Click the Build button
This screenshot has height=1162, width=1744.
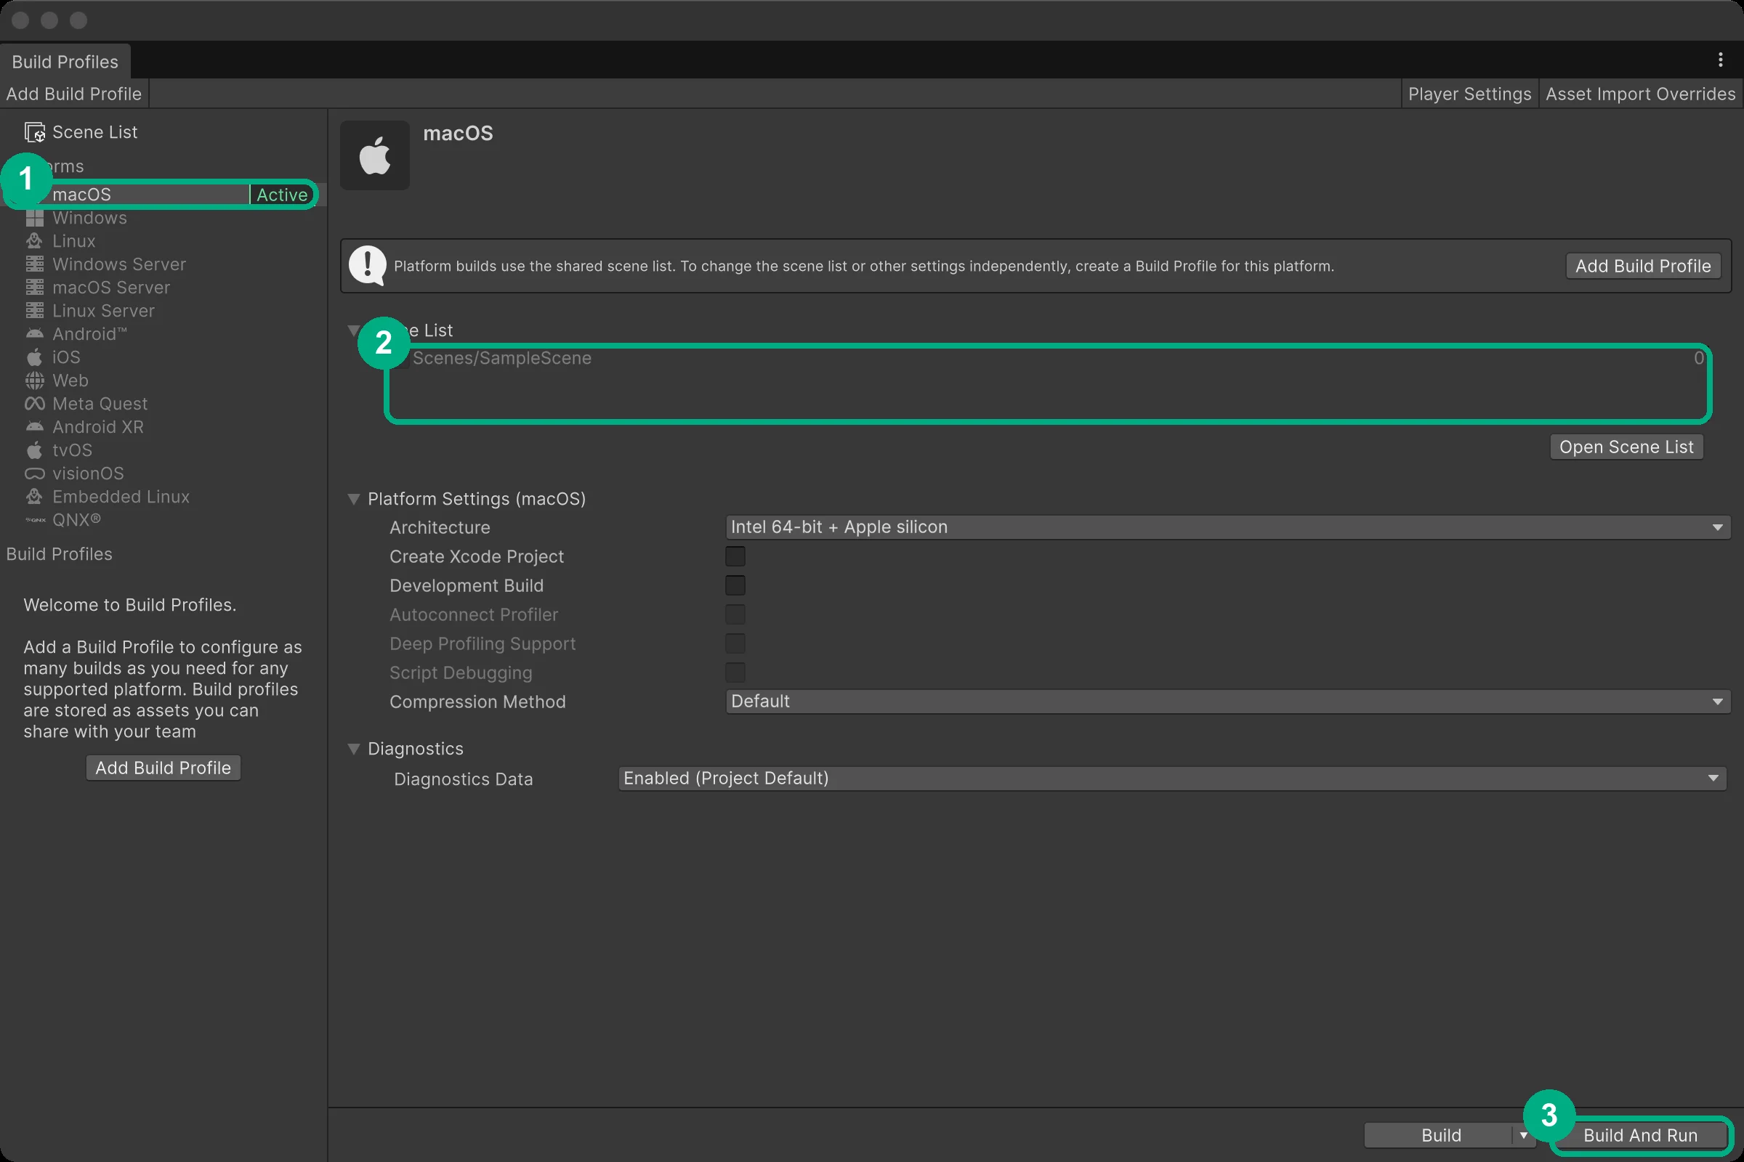tap(1441, 1135)
